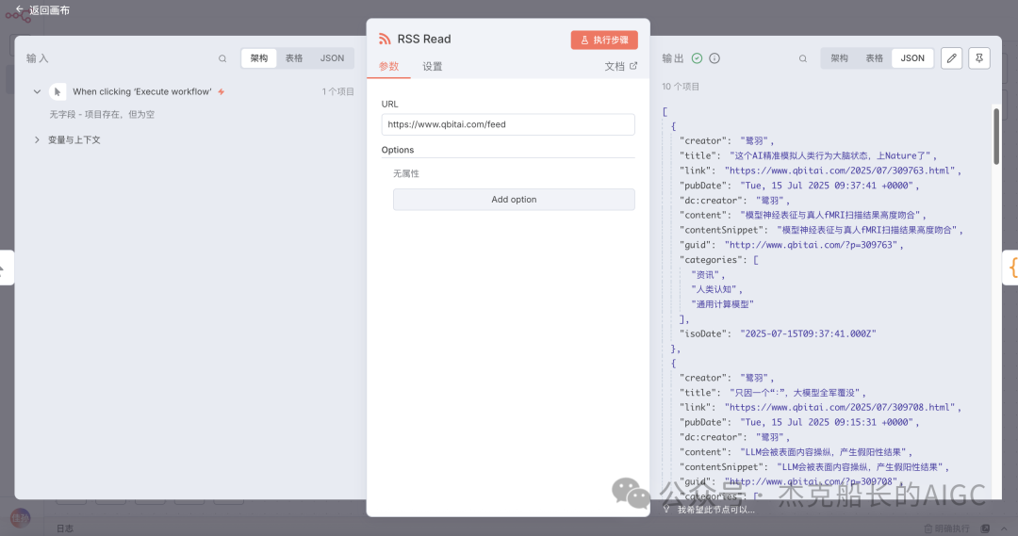Switch output view to 架构

(x=840, y=58)
